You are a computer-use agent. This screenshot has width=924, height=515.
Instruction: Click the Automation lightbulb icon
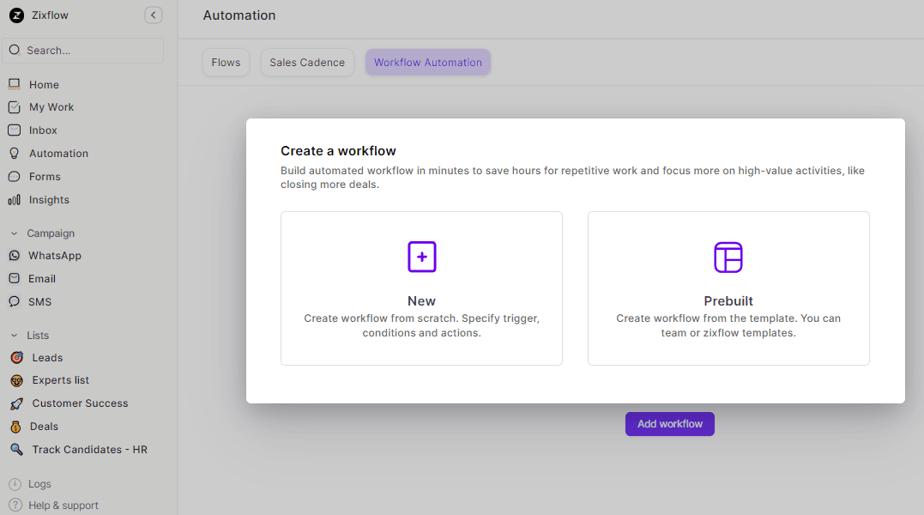click(x=14, y=154)
